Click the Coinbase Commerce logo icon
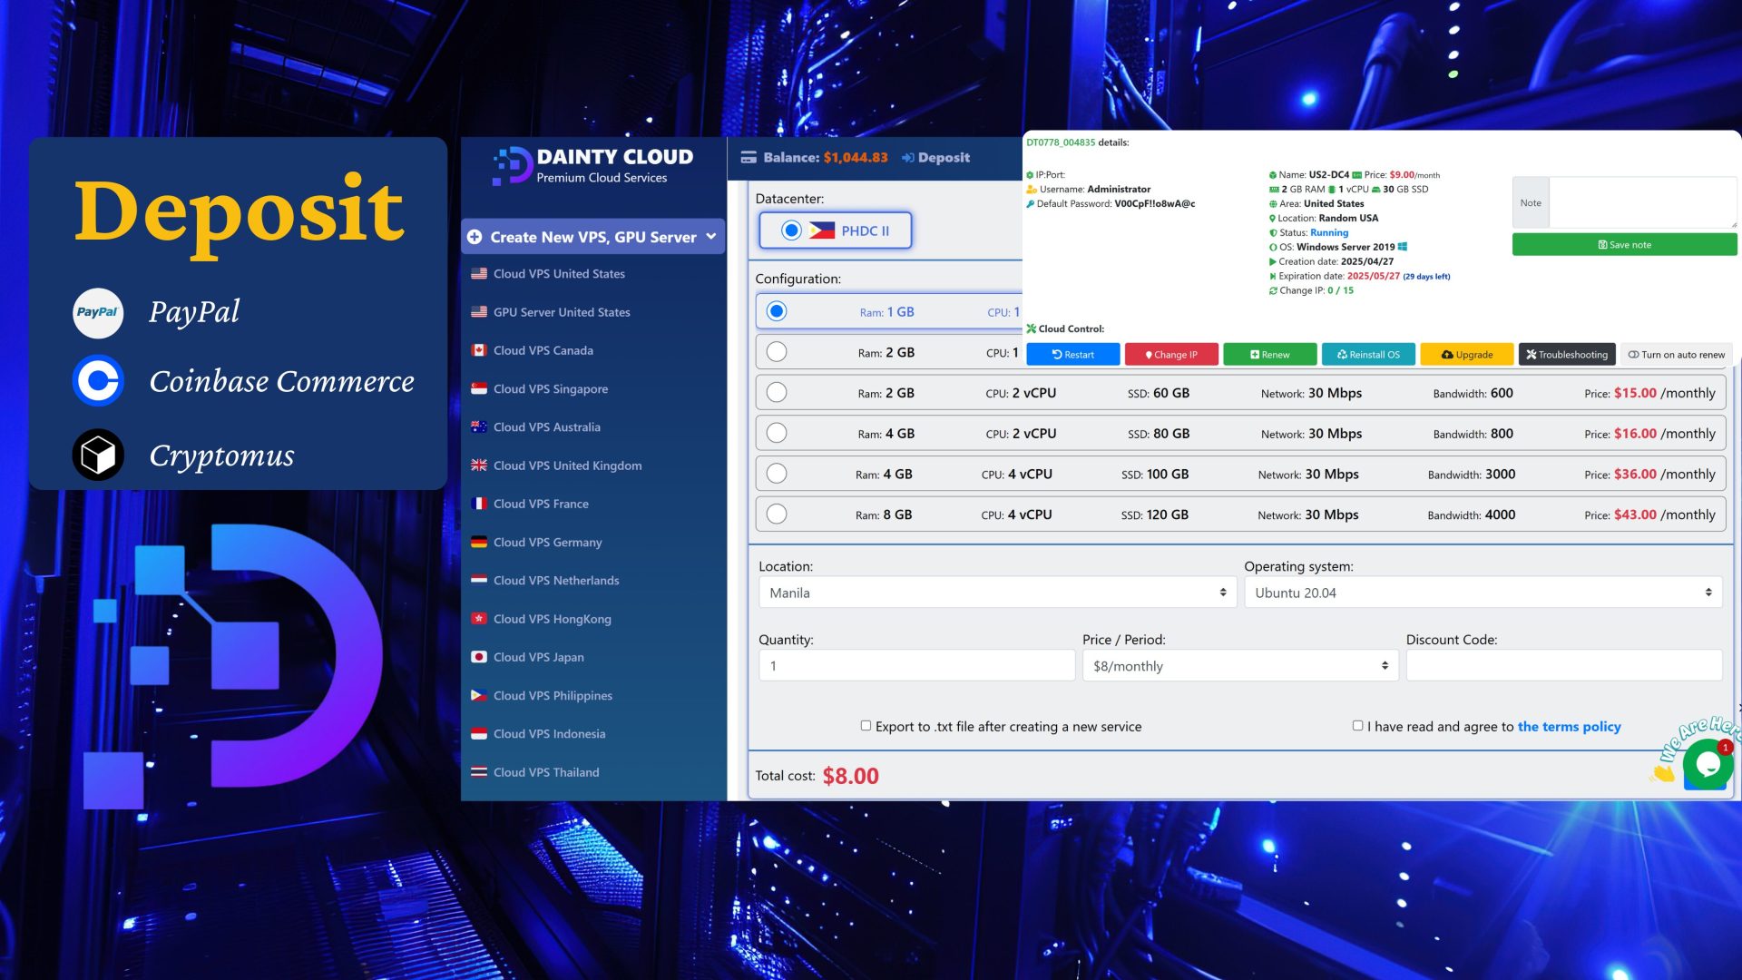1742x980 pixels. (x=98, y=380)
